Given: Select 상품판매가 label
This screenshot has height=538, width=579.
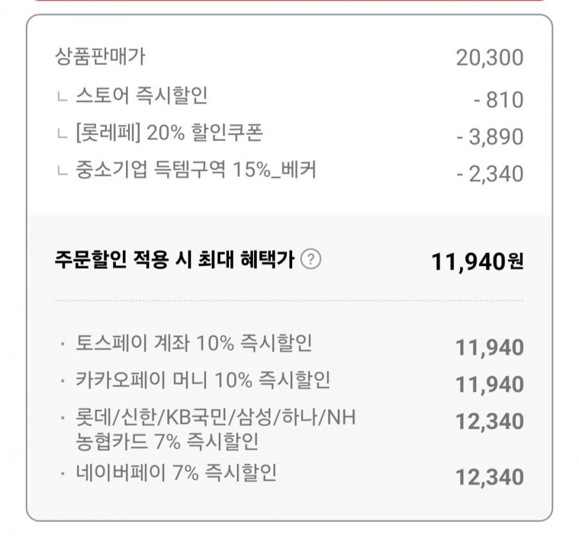Looking at the screenshot, I should [100, 57].
